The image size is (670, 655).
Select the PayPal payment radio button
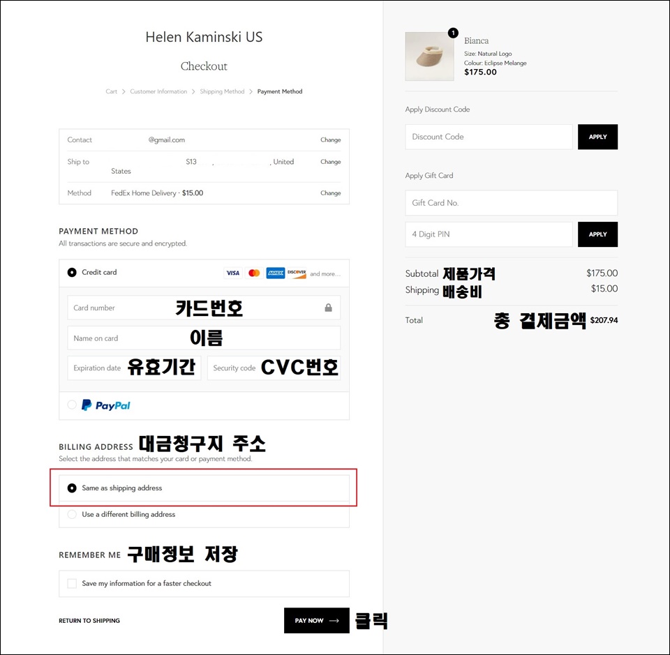pos(72,405)
